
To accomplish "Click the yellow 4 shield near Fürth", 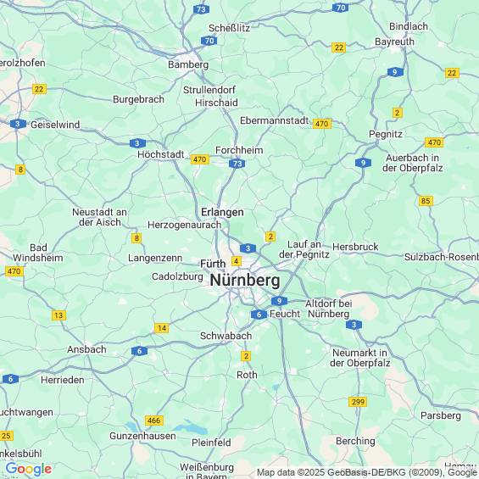I will click(x=237, y=261).
